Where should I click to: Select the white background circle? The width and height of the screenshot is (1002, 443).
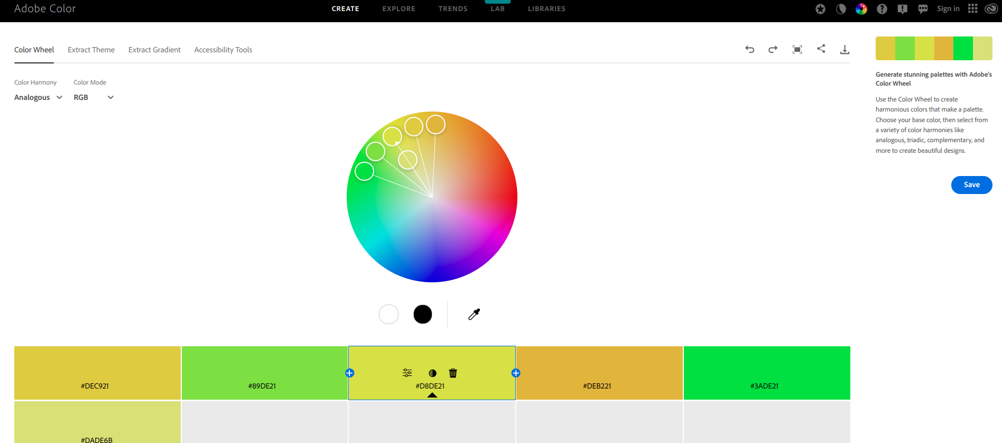(388, 315)
